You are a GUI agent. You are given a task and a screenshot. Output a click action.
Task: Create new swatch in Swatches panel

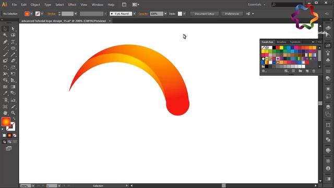click(307, 71)
